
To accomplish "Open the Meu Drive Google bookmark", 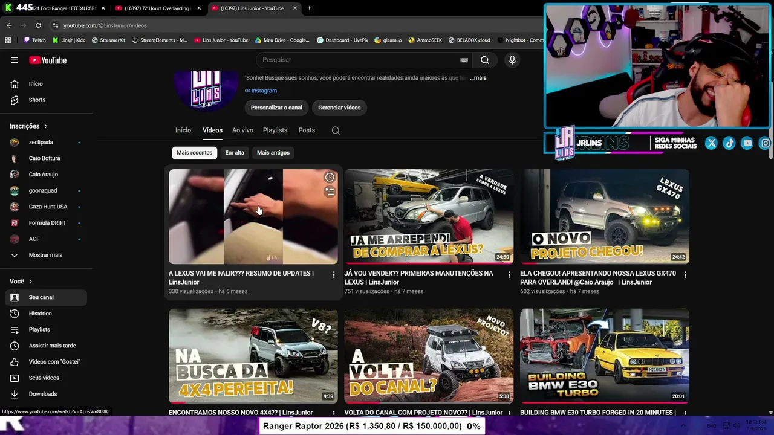I will (282, 40).
